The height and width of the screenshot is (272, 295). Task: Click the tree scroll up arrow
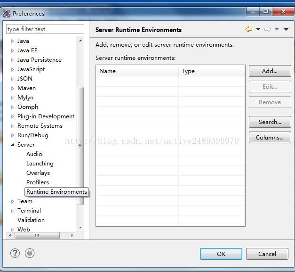click(80, 41)
